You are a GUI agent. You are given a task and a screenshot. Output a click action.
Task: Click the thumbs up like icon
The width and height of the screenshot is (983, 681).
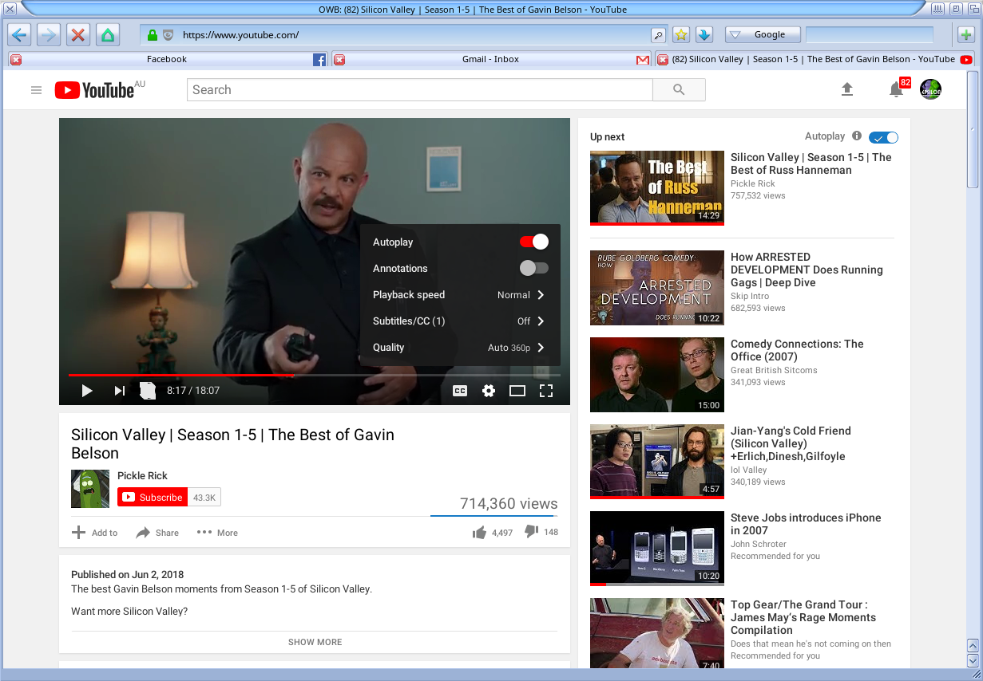pyautogui.click(x=479, y=533)
